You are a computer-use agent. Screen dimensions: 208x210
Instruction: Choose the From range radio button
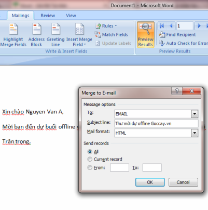pyautogui.click(x=90, y=167)
